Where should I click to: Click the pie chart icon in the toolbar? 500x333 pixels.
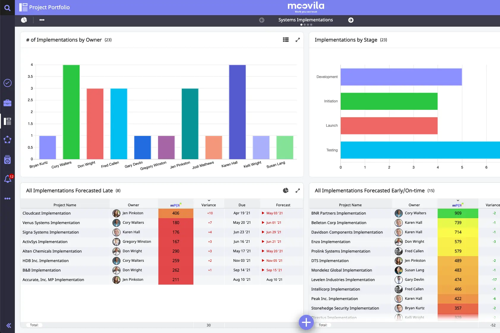pyautogui.click(x=24, y=20)
